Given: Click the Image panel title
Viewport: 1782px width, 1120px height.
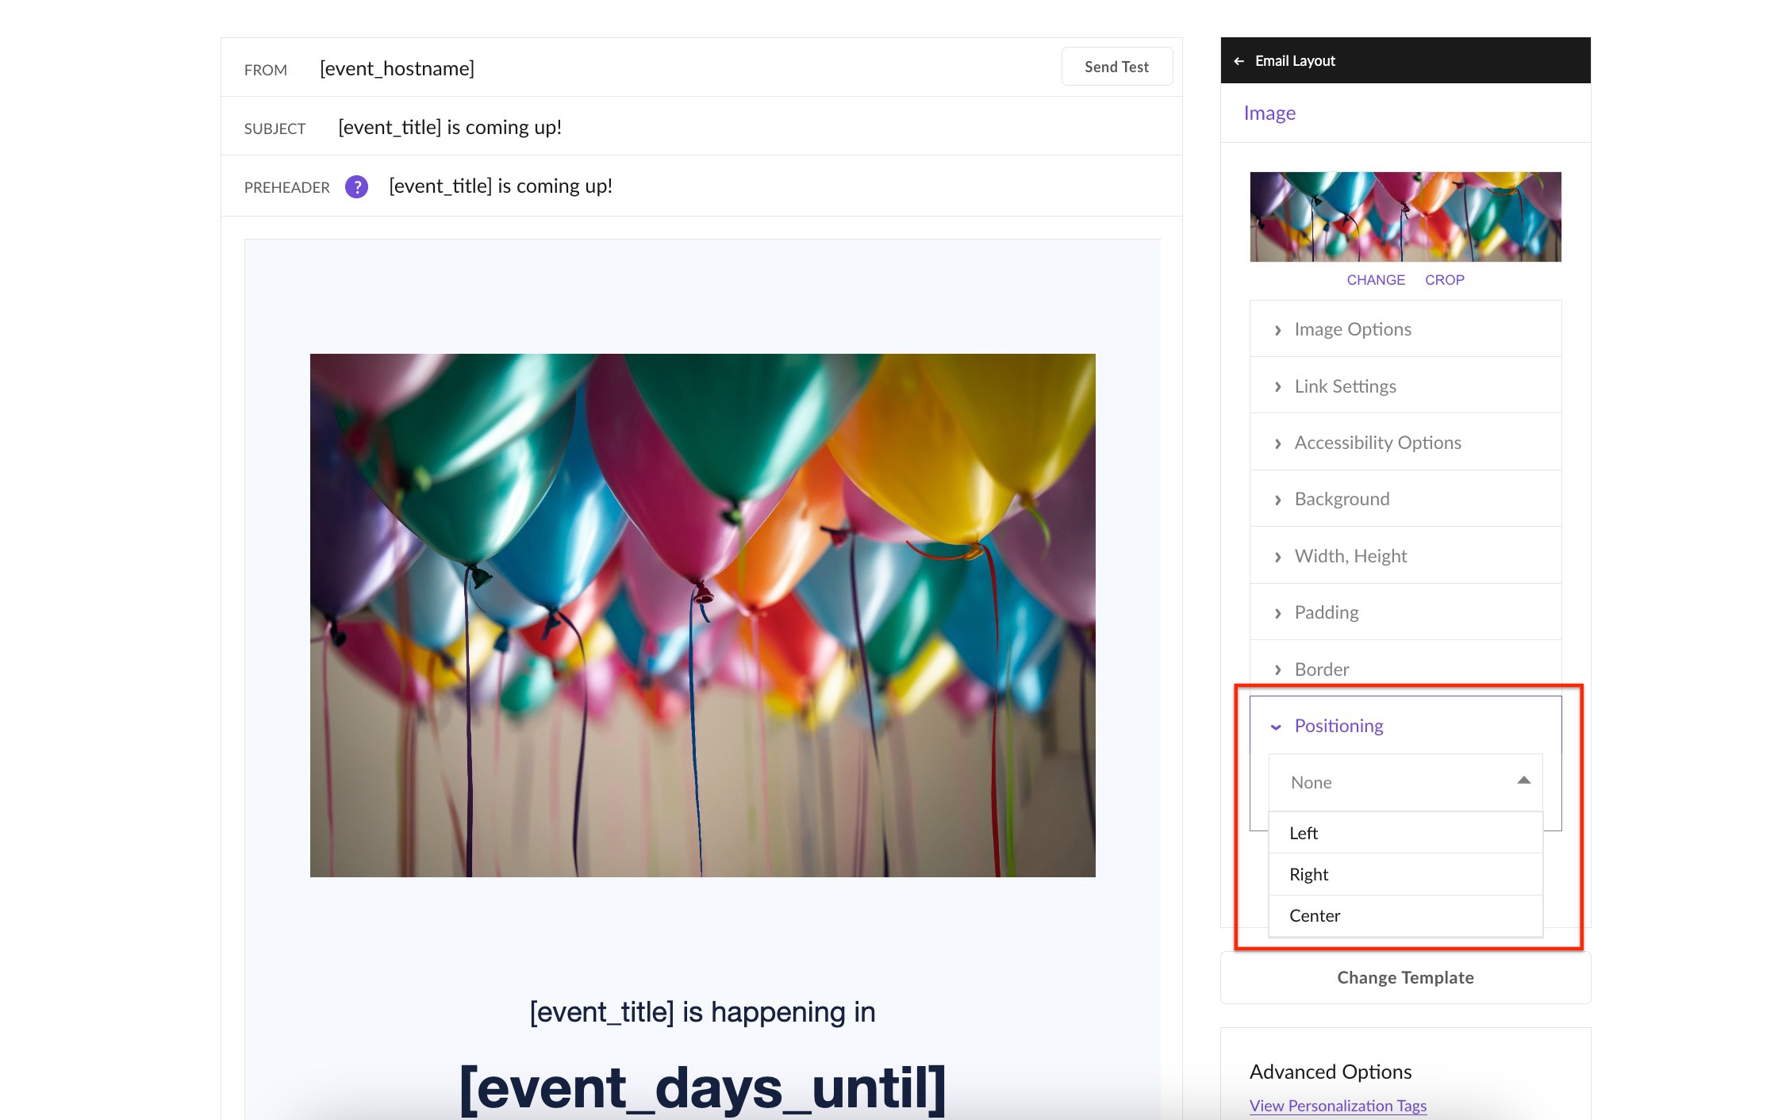Looking at the screenshot, I should 1269,113.
